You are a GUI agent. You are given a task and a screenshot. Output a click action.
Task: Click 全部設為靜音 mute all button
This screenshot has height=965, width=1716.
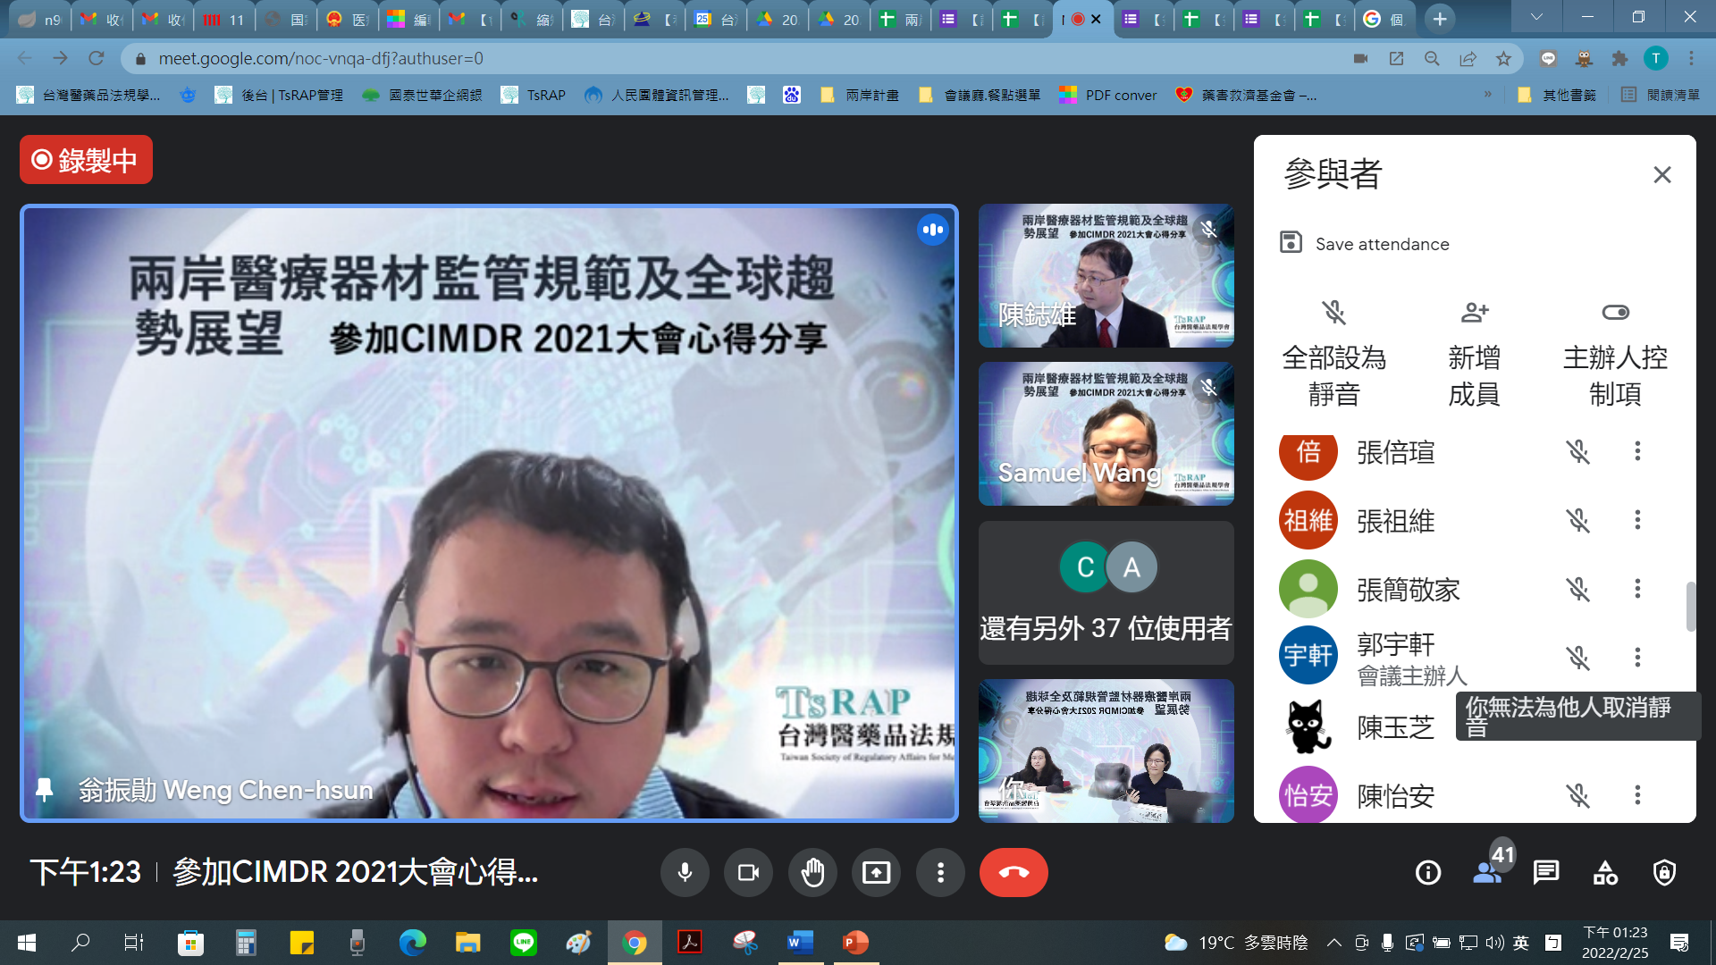pyautogui.click(x=1333, y=355)
